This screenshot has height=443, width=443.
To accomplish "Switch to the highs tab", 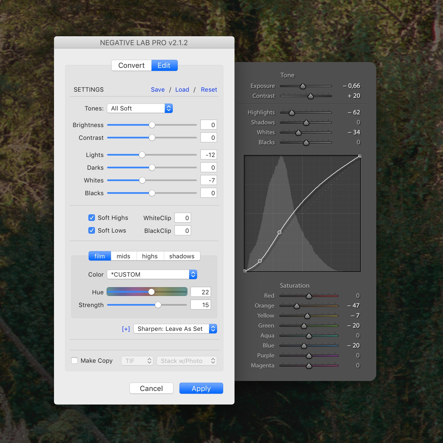I will (150, 256).
